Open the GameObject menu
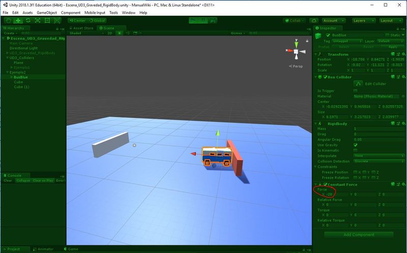This screenshot has height=253, width=407. pos(47,12)
